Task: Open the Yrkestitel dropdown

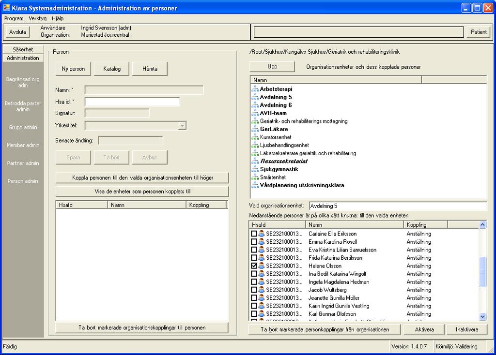Action: [182, 126]
